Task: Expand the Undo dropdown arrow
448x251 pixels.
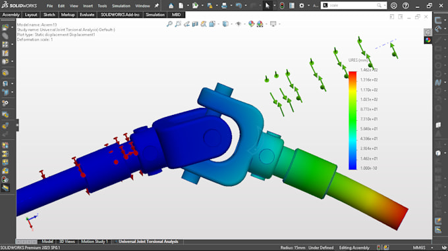Action: (x=246, y=6)
